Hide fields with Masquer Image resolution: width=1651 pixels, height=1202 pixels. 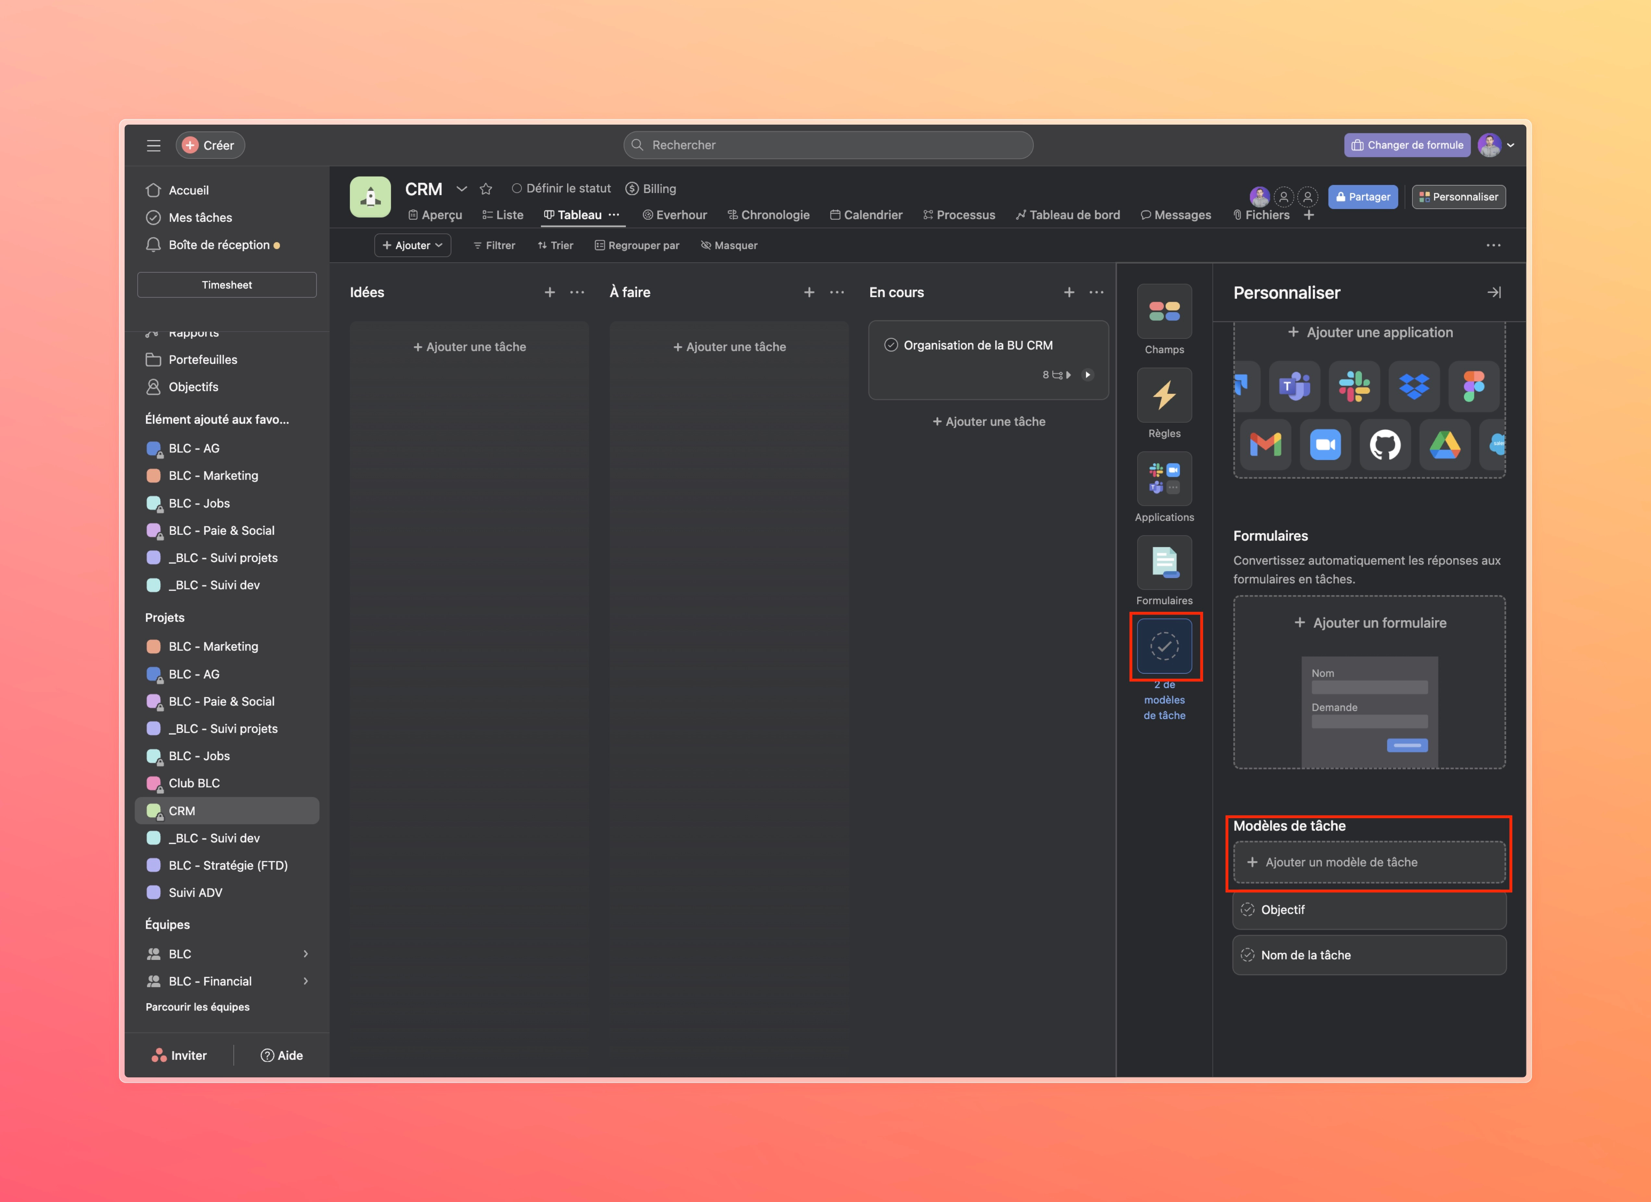729,246
